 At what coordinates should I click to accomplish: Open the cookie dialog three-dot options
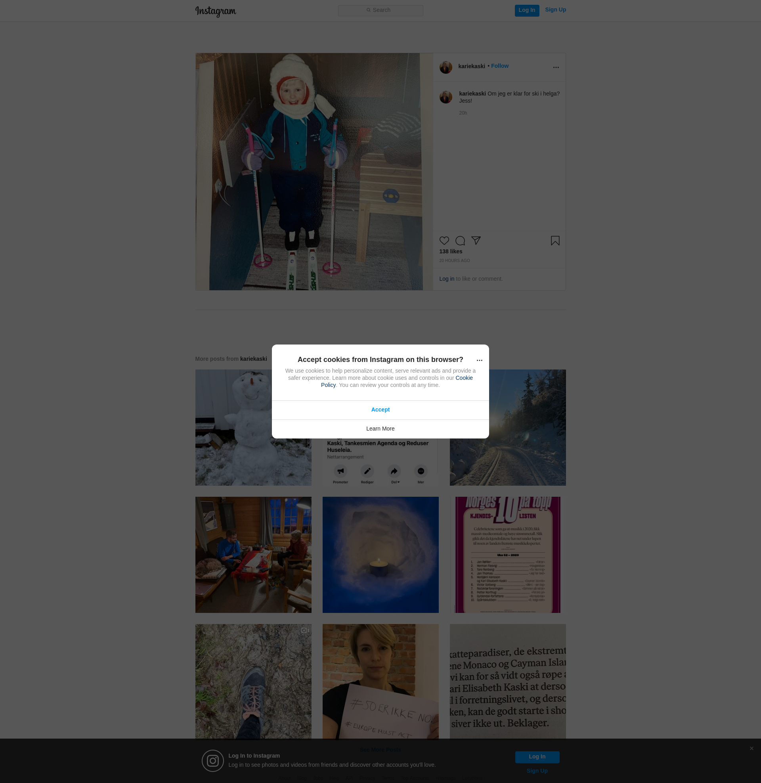coord(479,360)
